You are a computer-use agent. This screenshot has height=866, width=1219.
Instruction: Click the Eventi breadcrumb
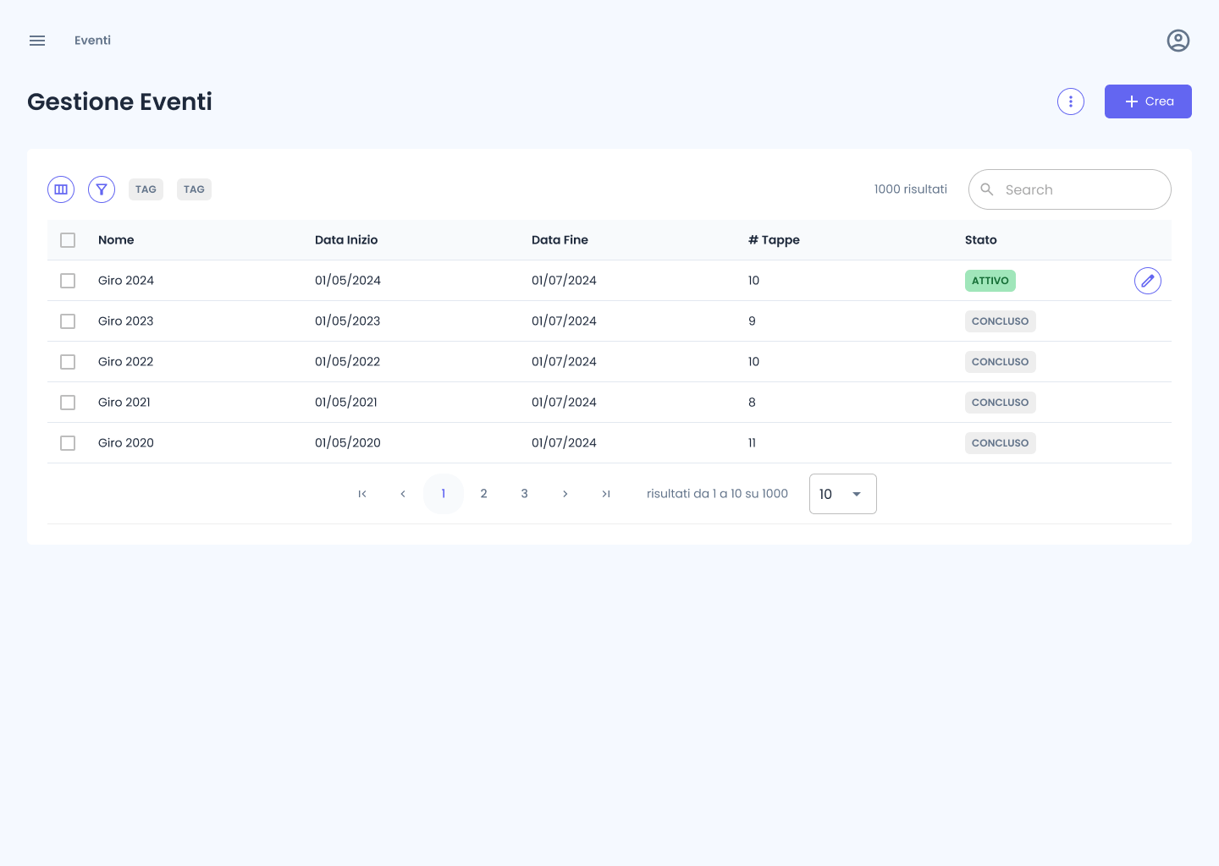(x=92, y=41)
